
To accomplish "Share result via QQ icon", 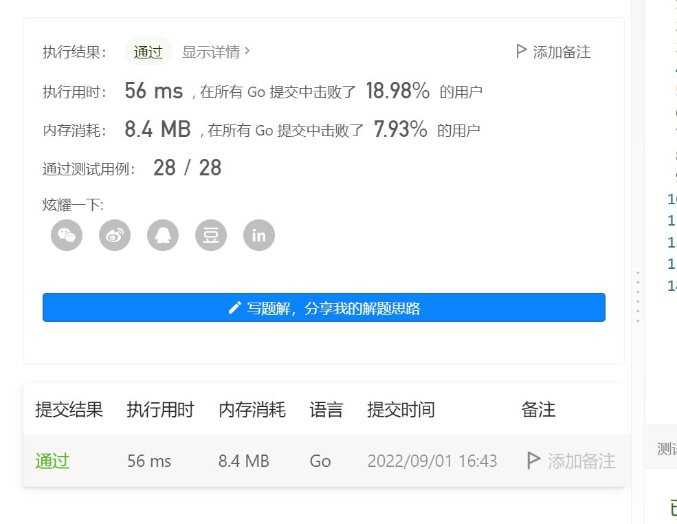I will [162, 235].
